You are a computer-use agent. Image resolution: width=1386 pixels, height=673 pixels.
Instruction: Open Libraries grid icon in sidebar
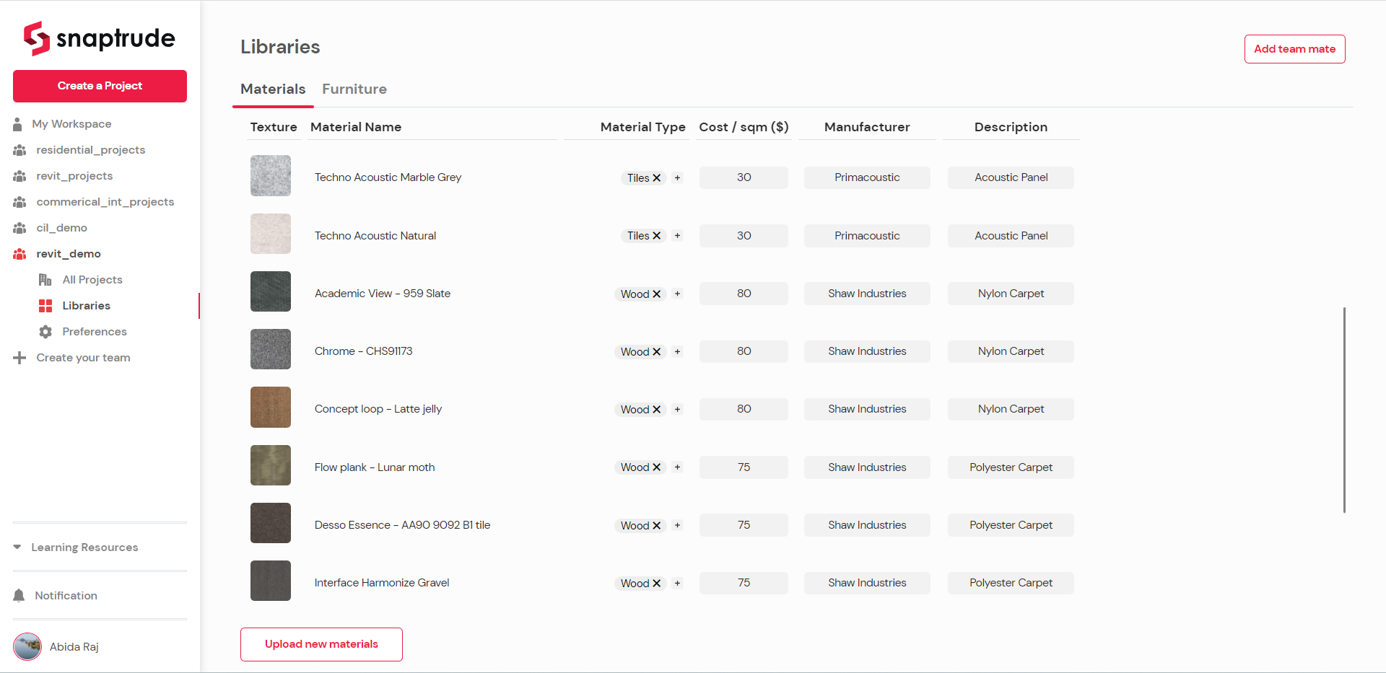45,306
